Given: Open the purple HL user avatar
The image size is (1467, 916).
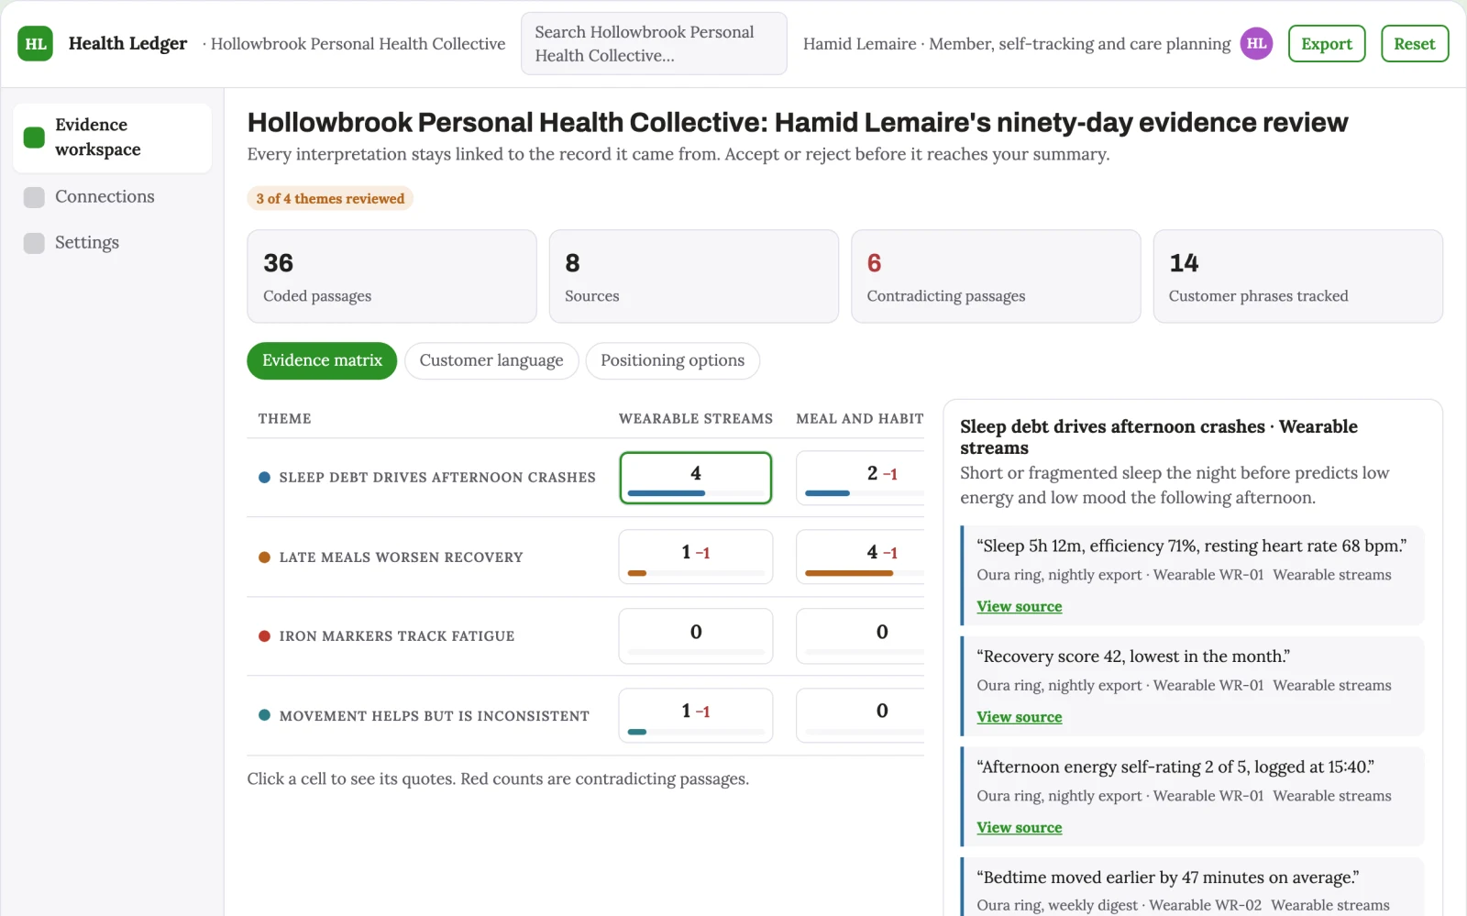Looking at the screenshot, I should 1256,44.
